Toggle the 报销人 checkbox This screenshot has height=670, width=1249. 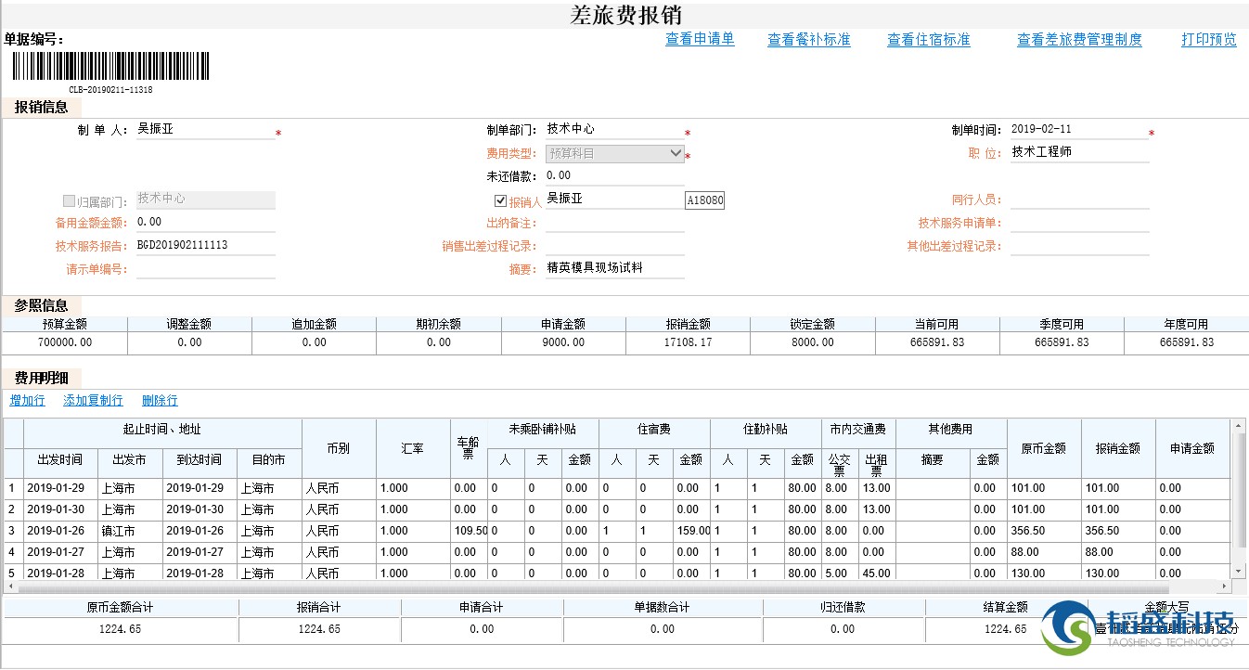[501, 200]
